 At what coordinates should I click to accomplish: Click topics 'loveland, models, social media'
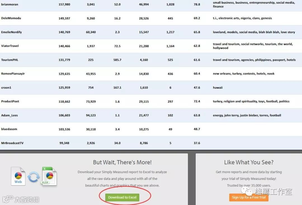point(254,32)
